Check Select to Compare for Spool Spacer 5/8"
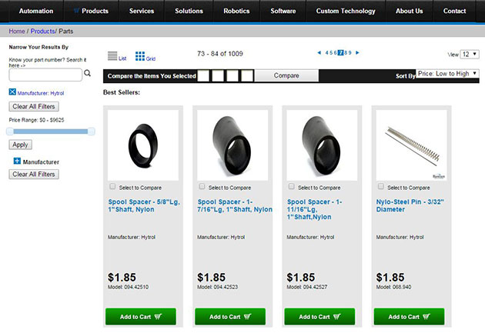This screenshot has height=333, width=485. tap(113, 187)
